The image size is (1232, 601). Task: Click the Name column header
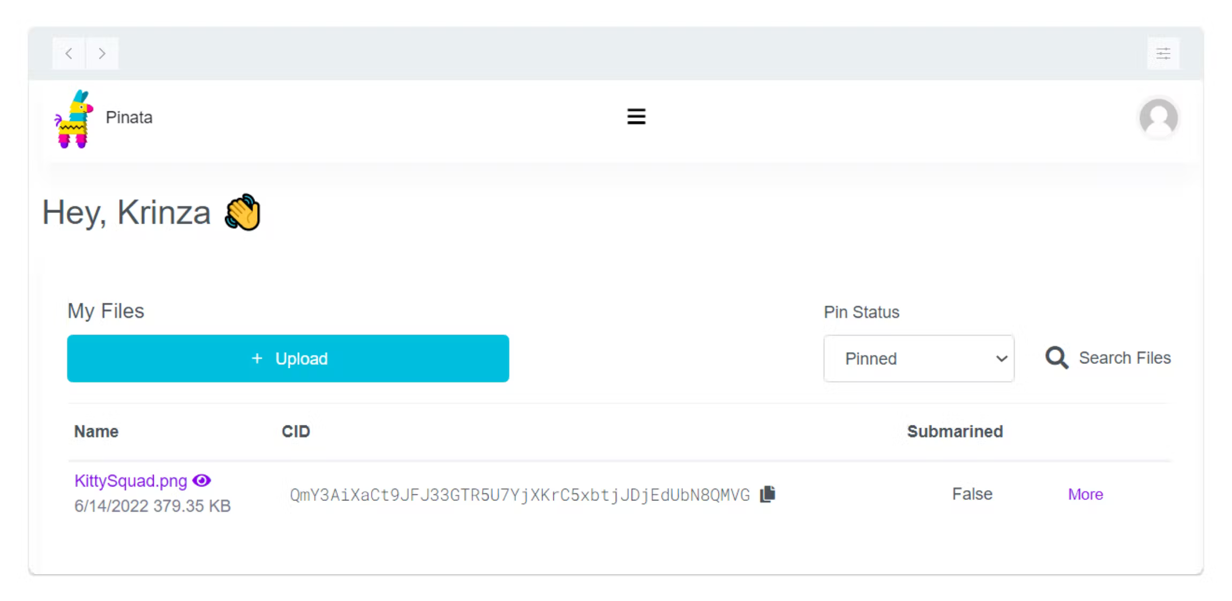[x=96, y=431]
